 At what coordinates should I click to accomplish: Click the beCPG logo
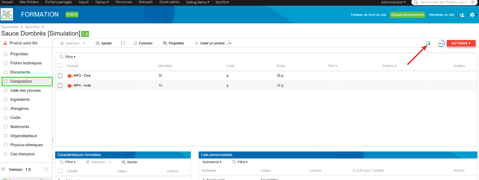[x=7, y=14]
